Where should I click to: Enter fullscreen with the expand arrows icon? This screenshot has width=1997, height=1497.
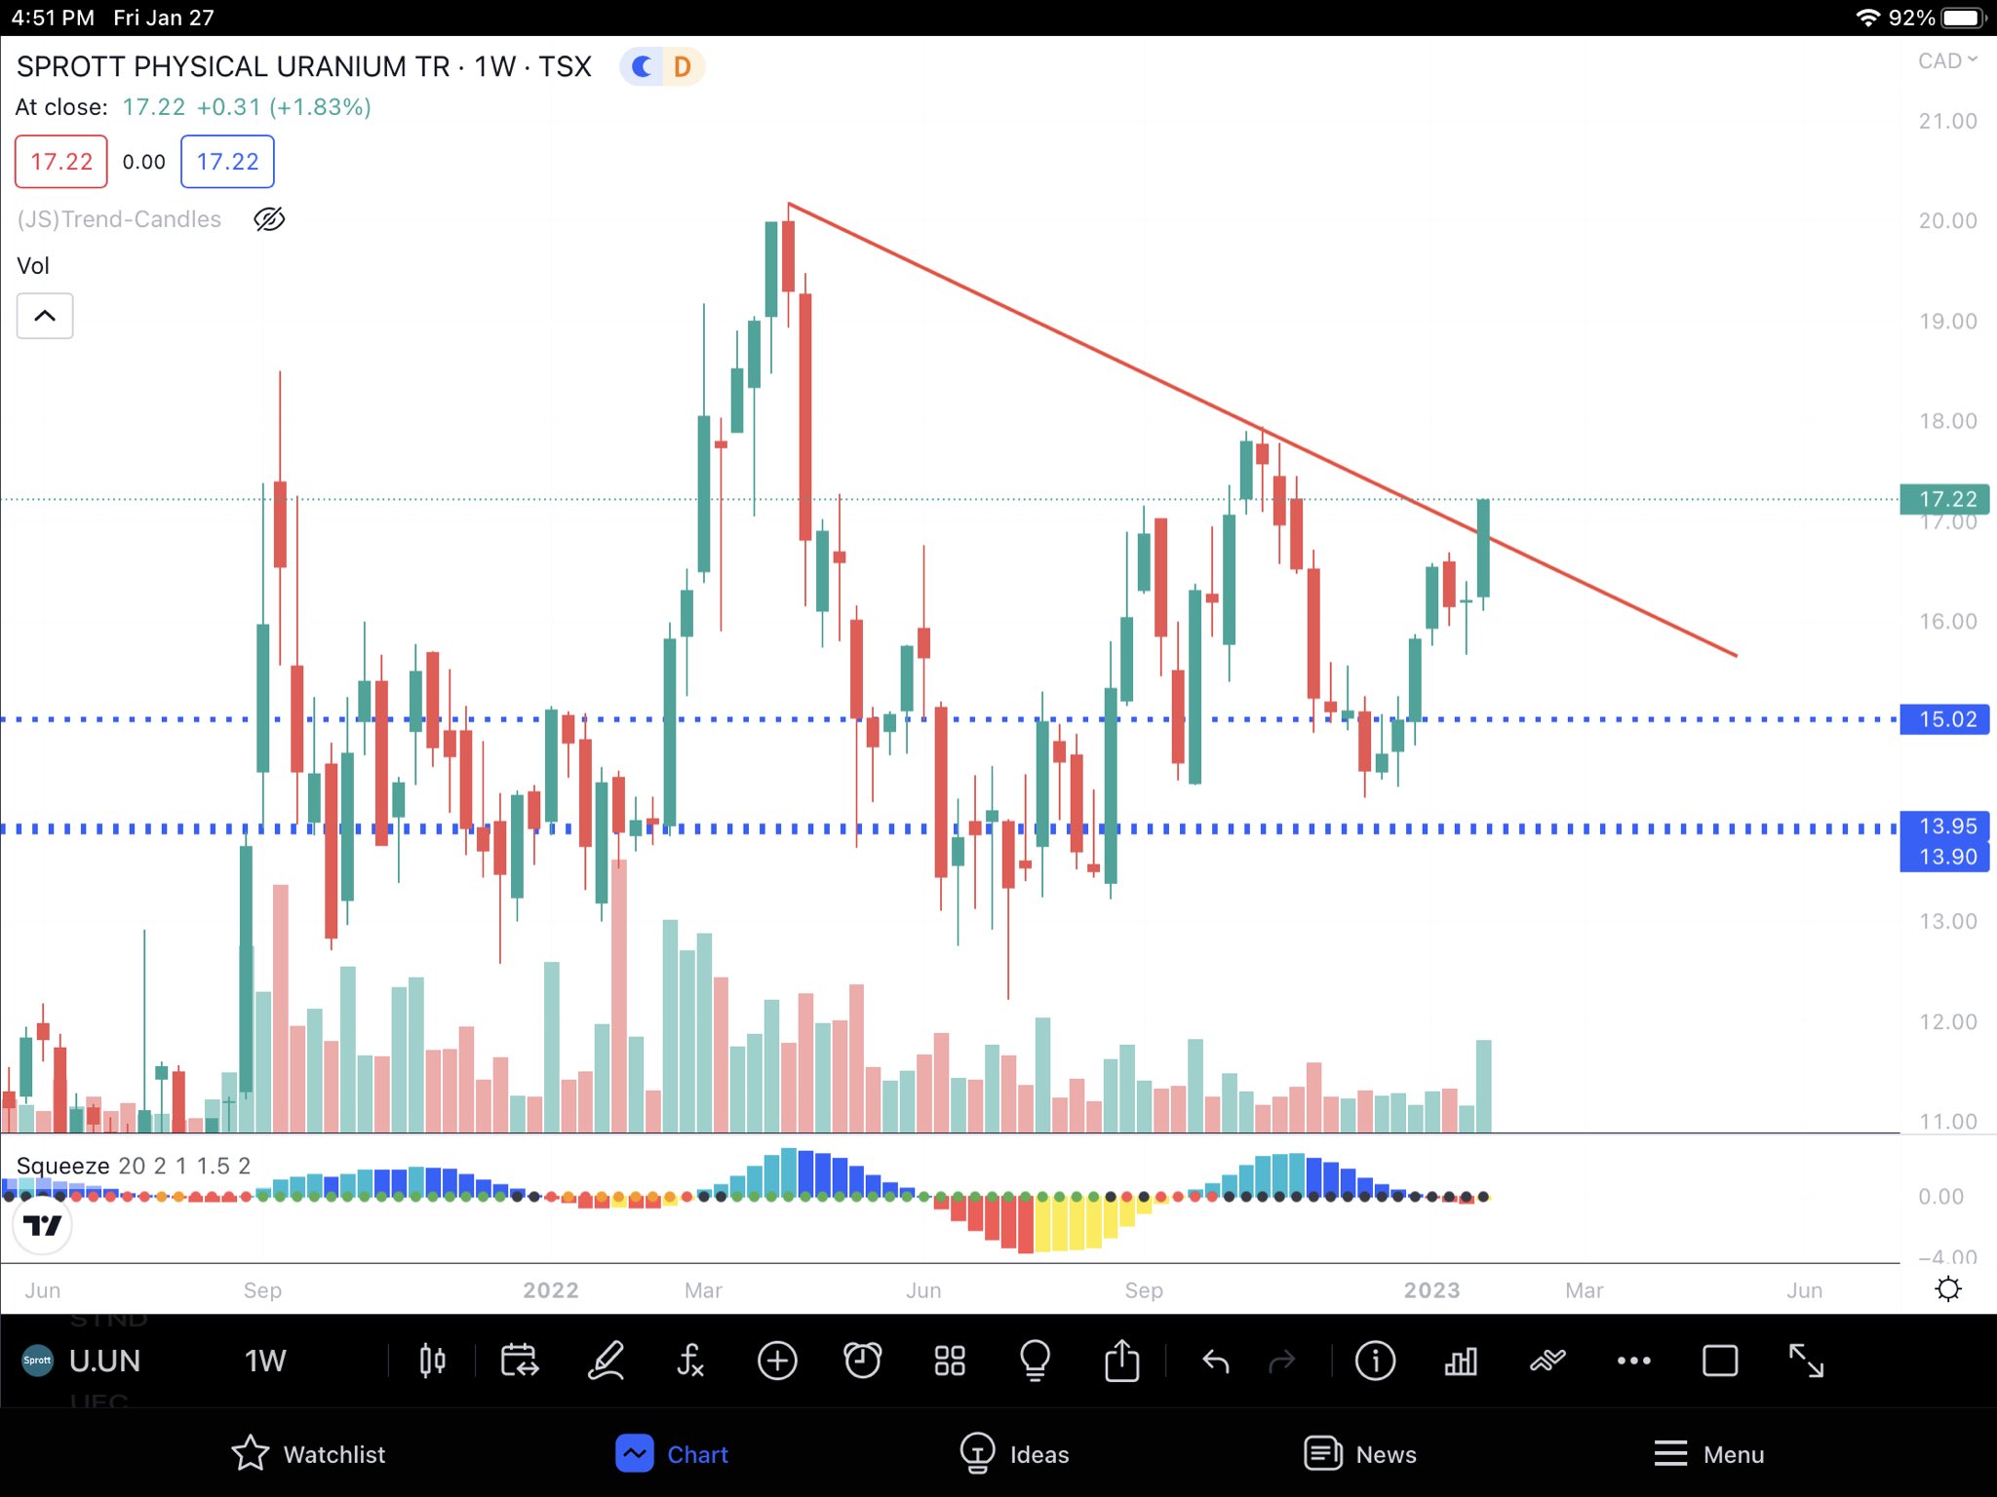click(x=1806, y=1361)
